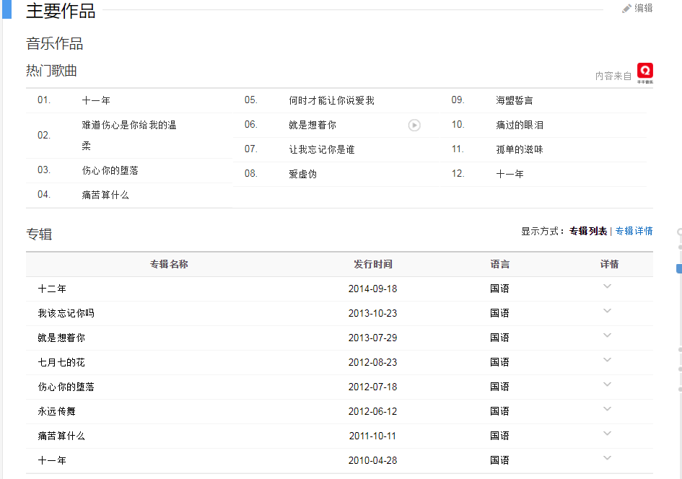This screenshot has height=479, width=682.
Task: Click album name 十一年 in table
Action: (52, 460)
